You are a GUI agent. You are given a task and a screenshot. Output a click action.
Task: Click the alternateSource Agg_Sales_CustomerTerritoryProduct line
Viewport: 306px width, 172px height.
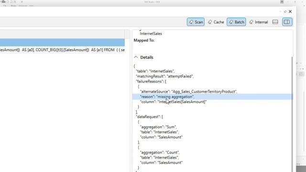tap(188, 92)
